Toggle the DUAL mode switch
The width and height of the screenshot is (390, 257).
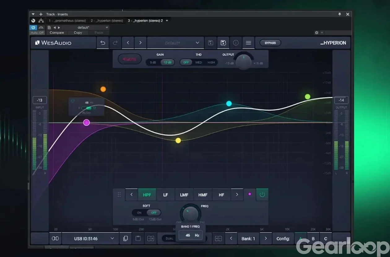(x=170, y=238)
